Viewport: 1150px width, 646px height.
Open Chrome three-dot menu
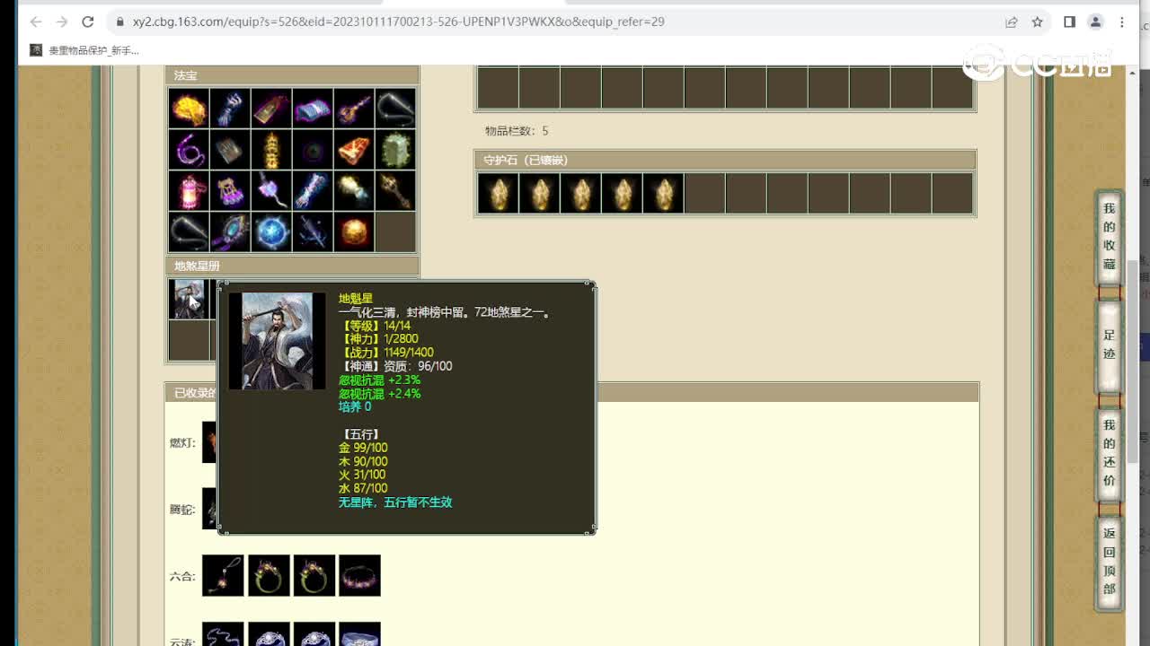coord(1121,22)
